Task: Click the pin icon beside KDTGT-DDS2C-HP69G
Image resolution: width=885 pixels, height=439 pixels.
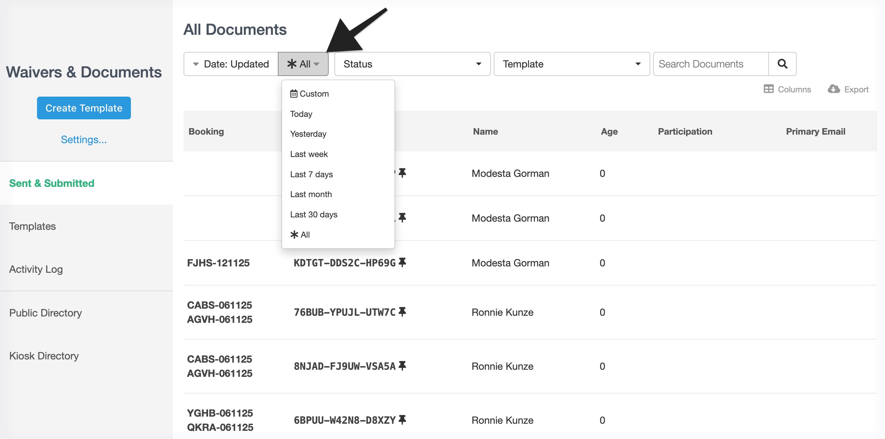Action: coord(402,262)
